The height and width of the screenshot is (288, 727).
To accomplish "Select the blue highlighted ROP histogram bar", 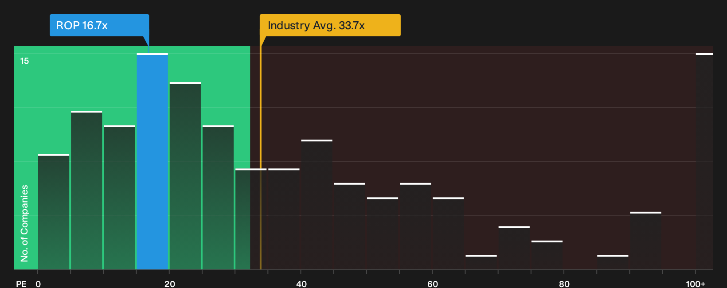I will pyautogui.click(x=152, y=161).
